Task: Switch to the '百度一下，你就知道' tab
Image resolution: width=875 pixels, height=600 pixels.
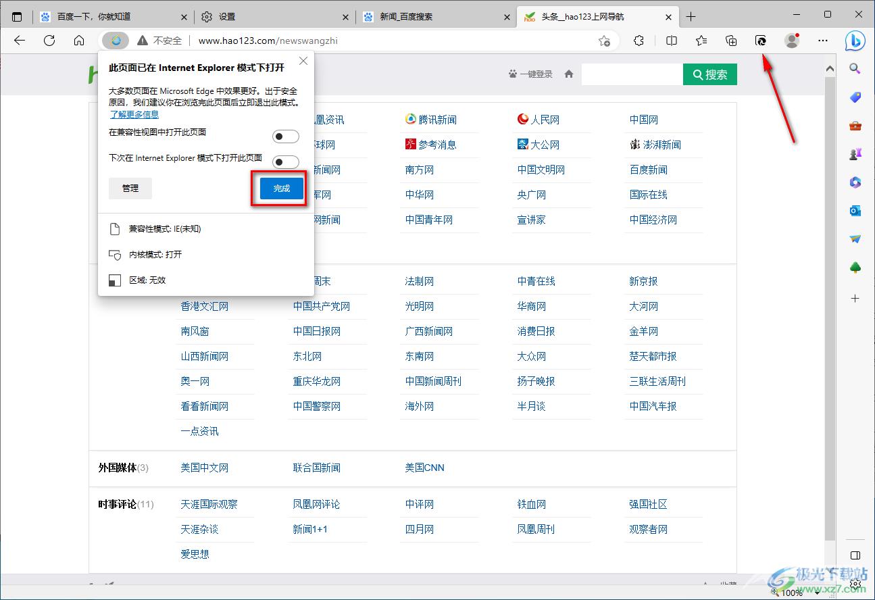Action: click(113, 17)
